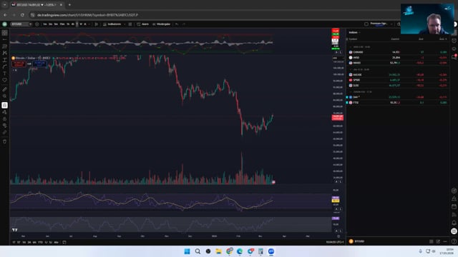Select the crosshair cursor tool

click(5, 33)
